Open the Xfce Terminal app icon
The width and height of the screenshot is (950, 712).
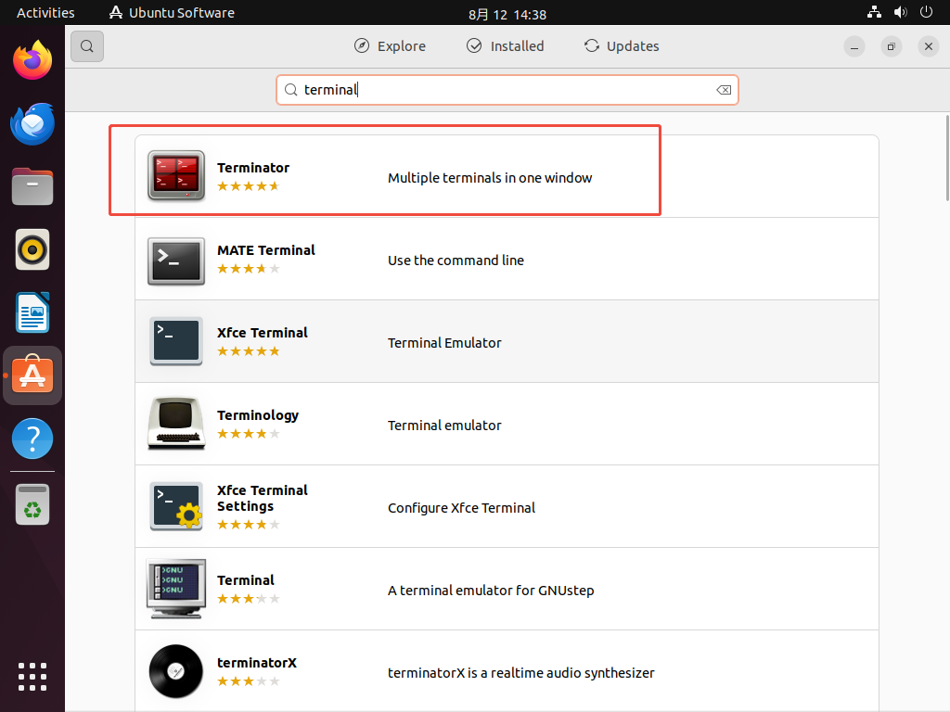[x=175, y=341]
